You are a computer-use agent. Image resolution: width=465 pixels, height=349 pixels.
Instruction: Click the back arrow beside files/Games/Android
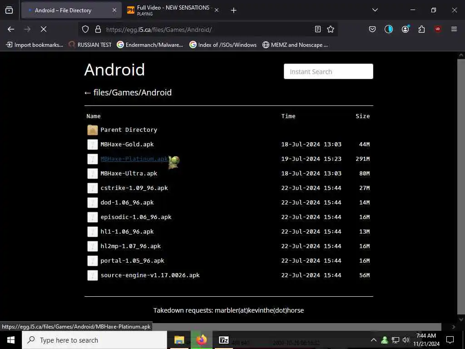pyautogui.click(x=88, y=93)
